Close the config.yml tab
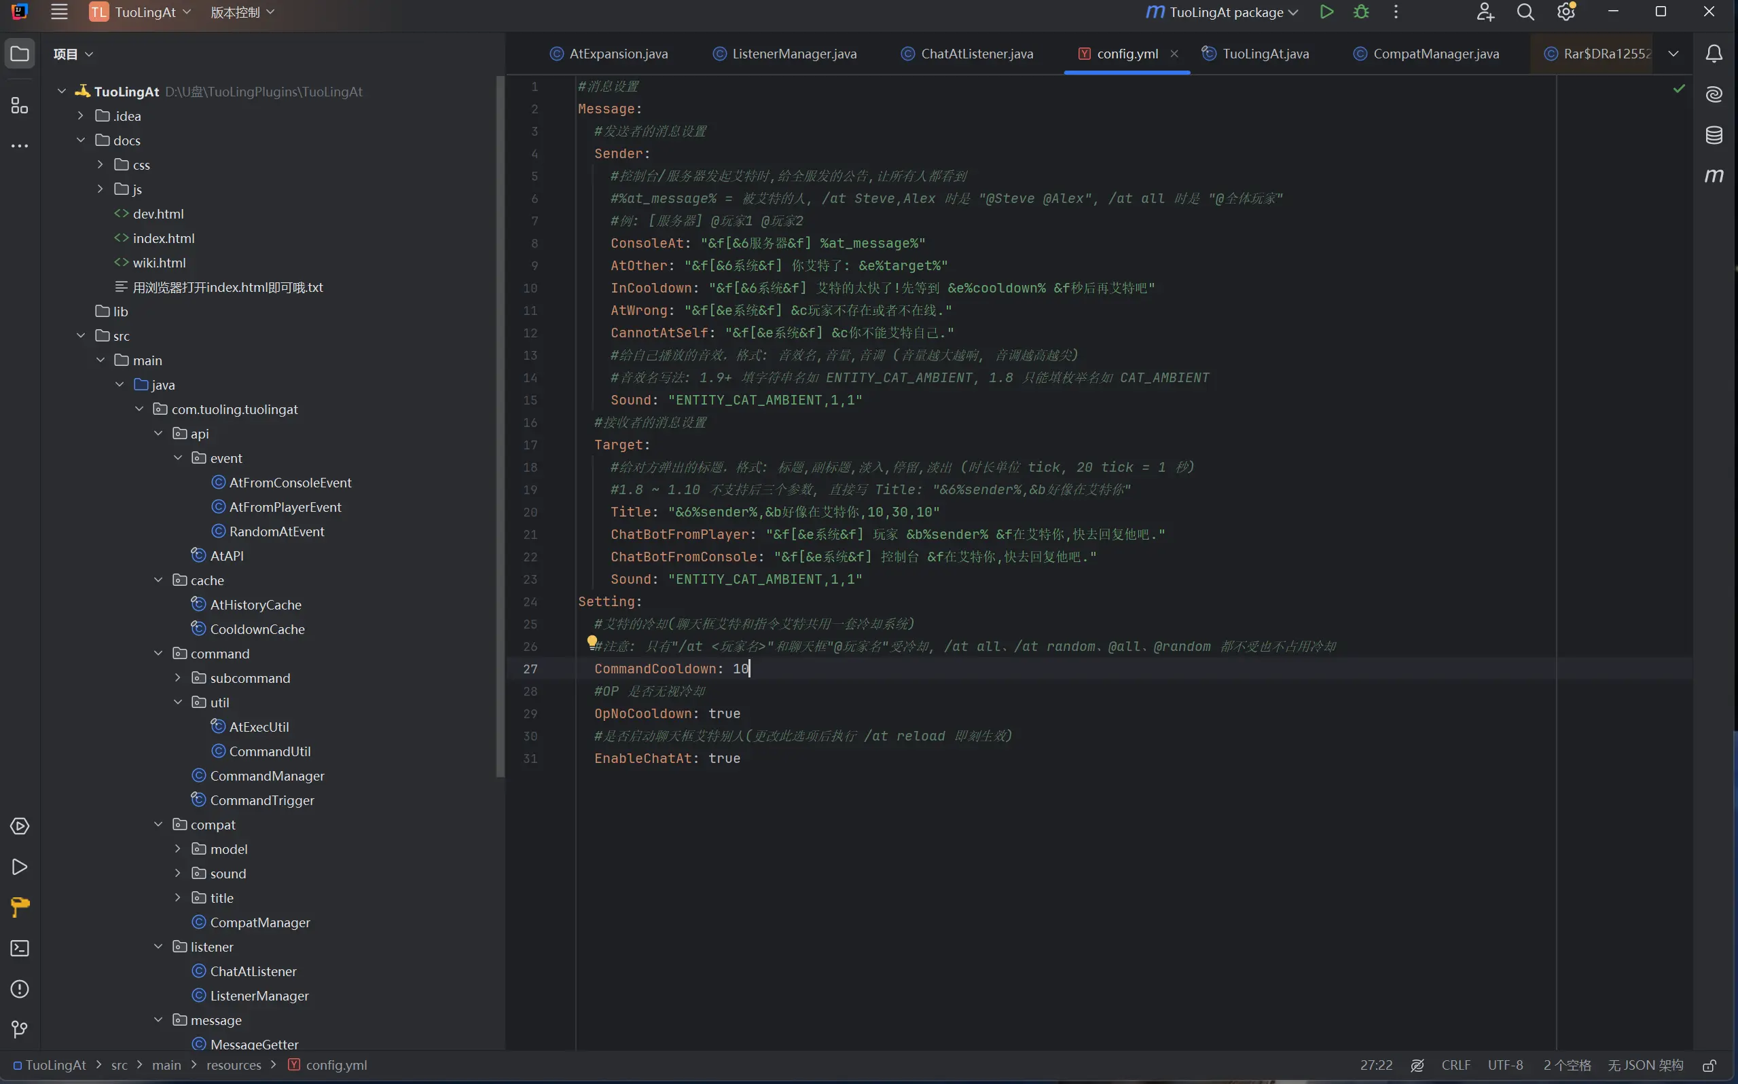Screen dimensions: 1738x1084 pyautogui.click(x=1174, y=54)
